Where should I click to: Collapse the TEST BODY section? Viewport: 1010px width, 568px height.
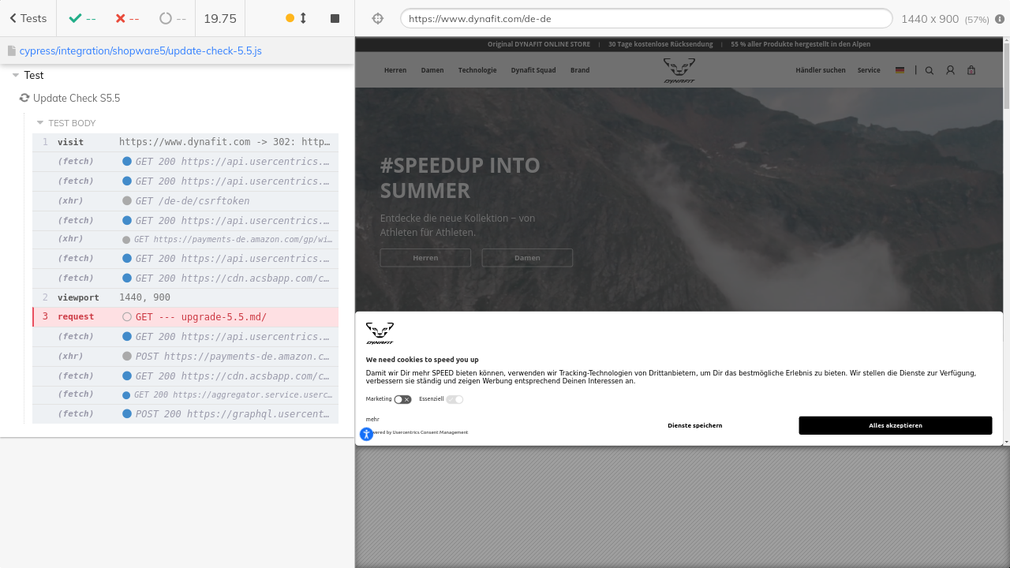[x=40, y=123]
